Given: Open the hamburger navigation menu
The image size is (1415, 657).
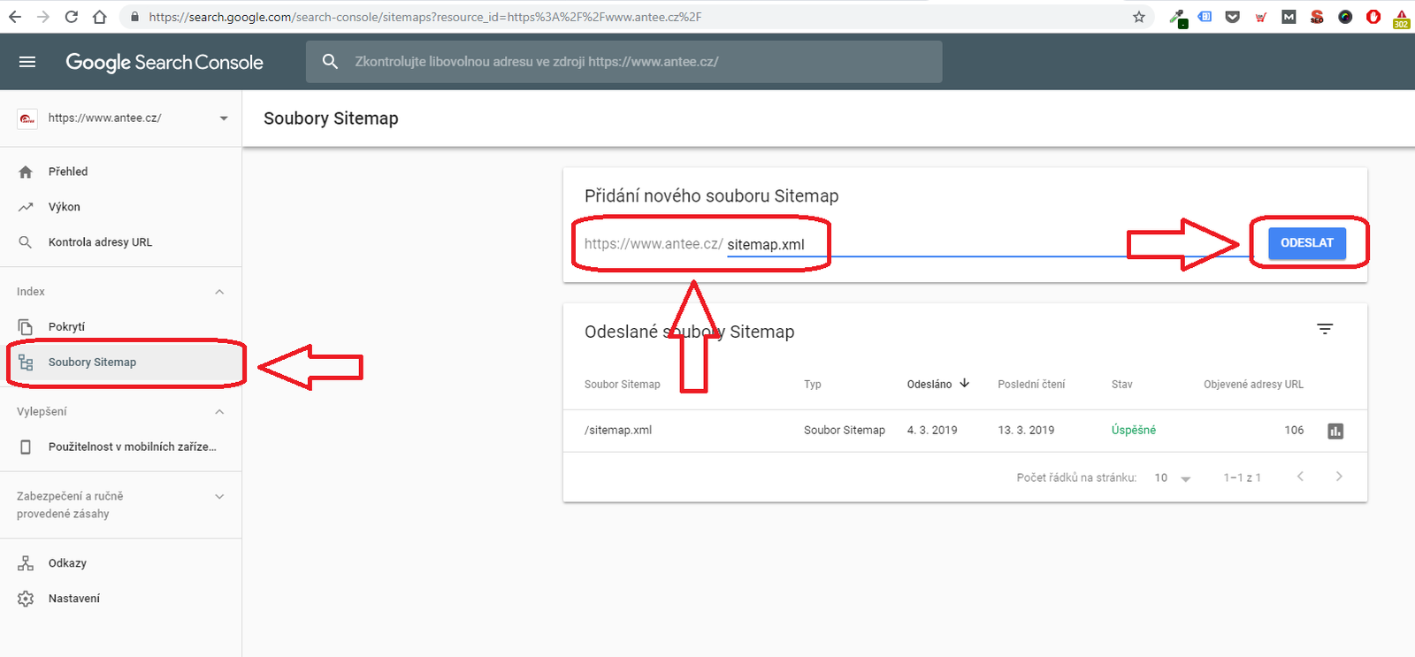Looking at the screenshot, I should [x=27, y=62].
